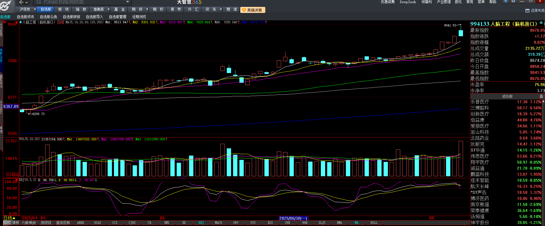Select the 追击反转 indicator tab
This screenshot has height=226, width=545.
63,223
